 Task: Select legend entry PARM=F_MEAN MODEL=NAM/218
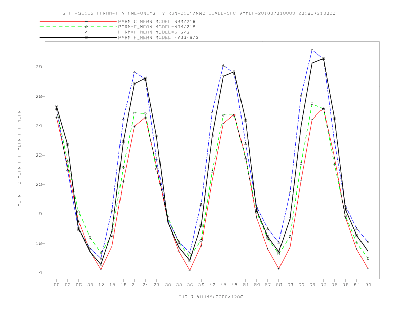(x=157, y=27)
